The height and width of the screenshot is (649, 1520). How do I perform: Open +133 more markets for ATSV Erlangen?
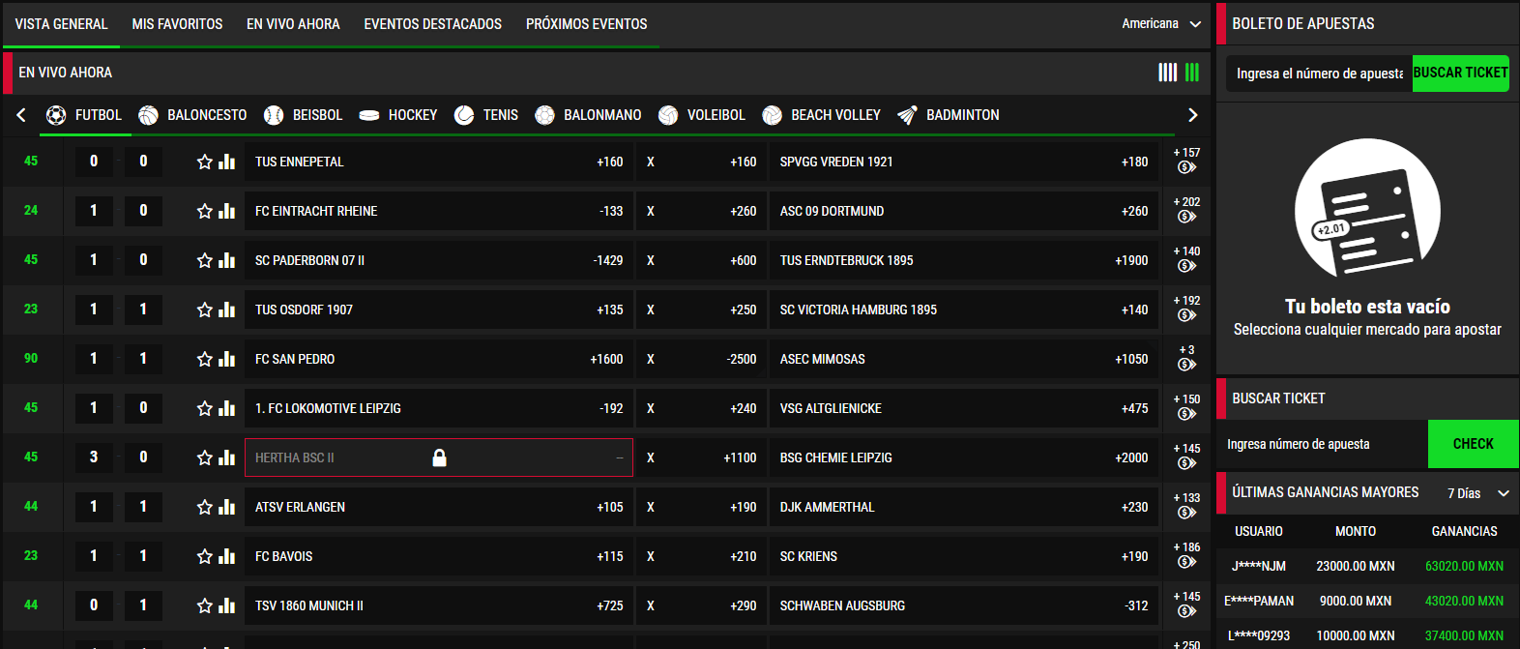[1186, 506]
